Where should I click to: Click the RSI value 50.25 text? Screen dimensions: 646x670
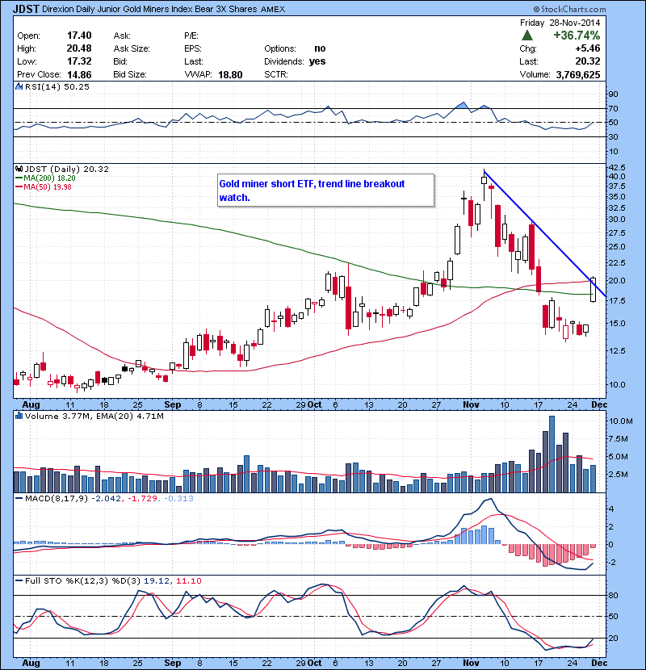coord(77,86)
